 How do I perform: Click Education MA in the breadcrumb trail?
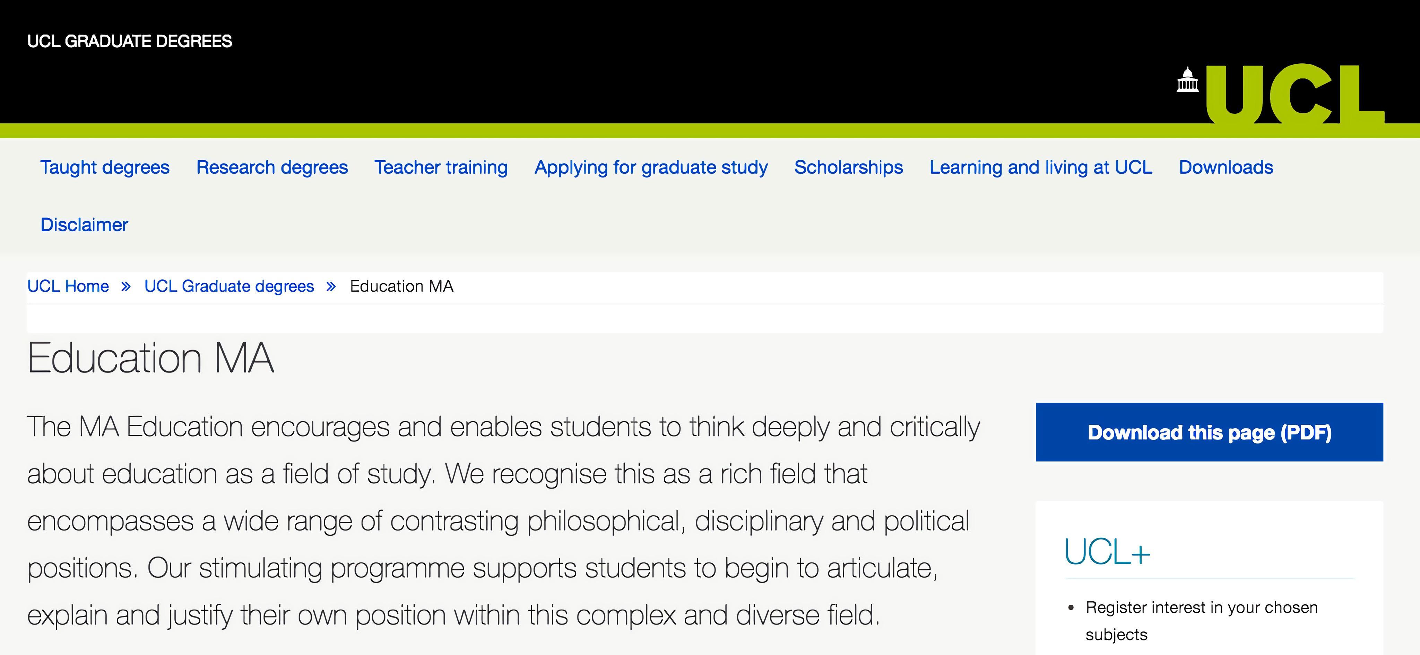(x=401, y=287)
